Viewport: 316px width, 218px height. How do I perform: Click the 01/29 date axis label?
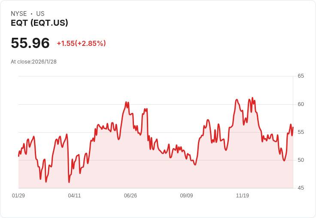(x=18, y=196)
